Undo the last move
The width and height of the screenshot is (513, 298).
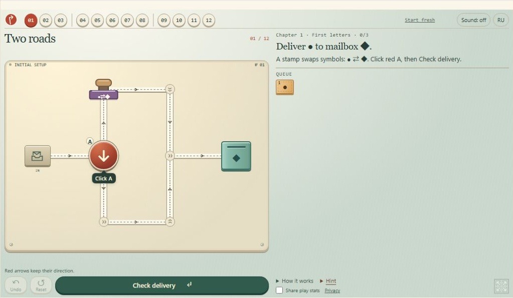16,285
